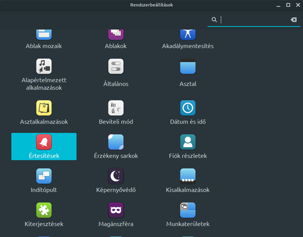303x237 pixels.
Task: Open the Ablakok settings icon
Action: [116, 35]
